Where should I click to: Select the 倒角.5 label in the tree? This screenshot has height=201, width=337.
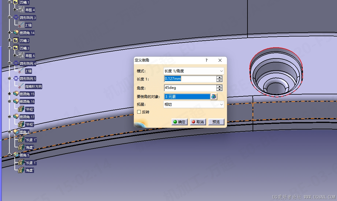pos(24,155)
